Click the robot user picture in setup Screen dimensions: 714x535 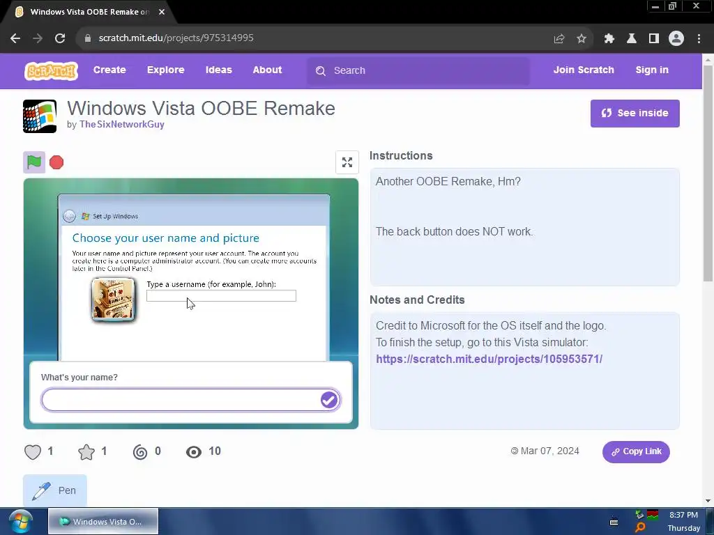(113, 299)
